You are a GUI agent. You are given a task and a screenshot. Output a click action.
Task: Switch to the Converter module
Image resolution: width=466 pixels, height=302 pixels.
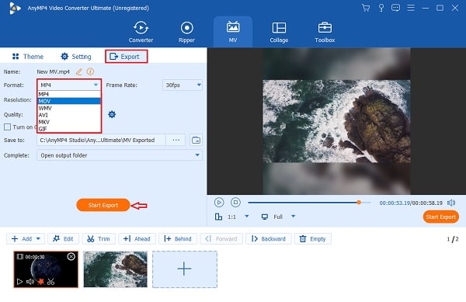(141, 32)
